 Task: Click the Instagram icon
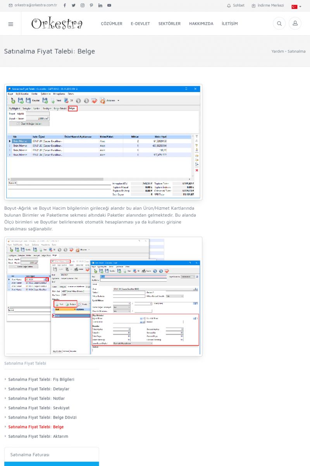pos(82,5)
